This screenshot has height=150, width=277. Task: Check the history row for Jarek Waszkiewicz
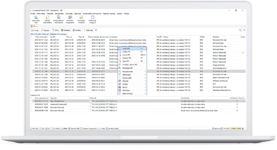[x=31, y=101]
